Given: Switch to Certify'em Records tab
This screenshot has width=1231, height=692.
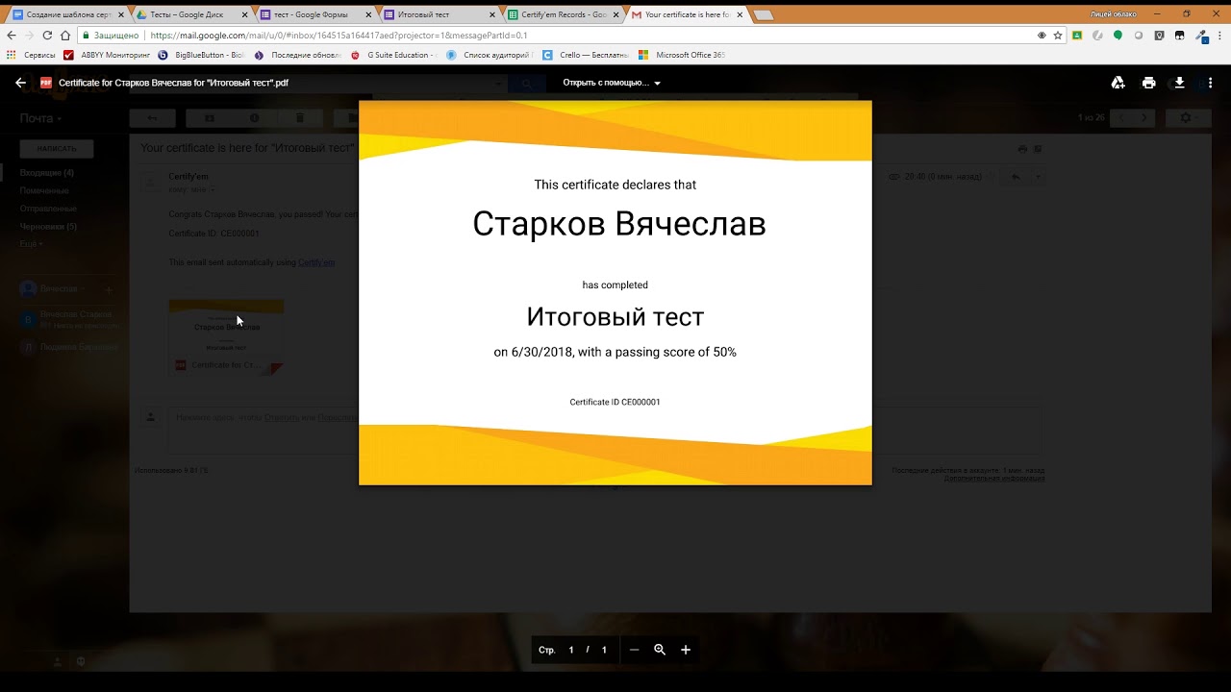Looking at the screenshot, I should (562, 14).
